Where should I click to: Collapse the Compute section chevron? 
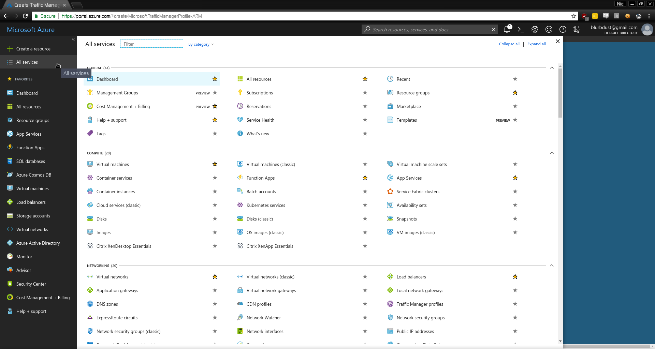click(x=552, y=153)
